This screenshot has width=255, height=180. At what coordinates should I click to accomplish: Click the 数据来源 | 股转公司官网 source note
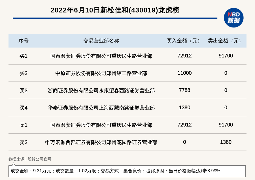tap(30, 159)
